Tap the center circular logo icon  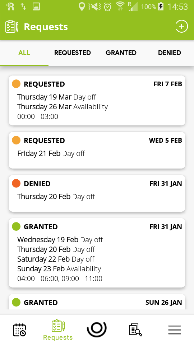[97, 330]
